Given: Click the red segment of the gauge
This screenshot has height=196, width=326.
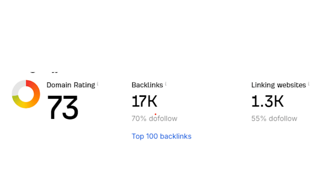Looking at the screenshot, I should click(32, 84).
